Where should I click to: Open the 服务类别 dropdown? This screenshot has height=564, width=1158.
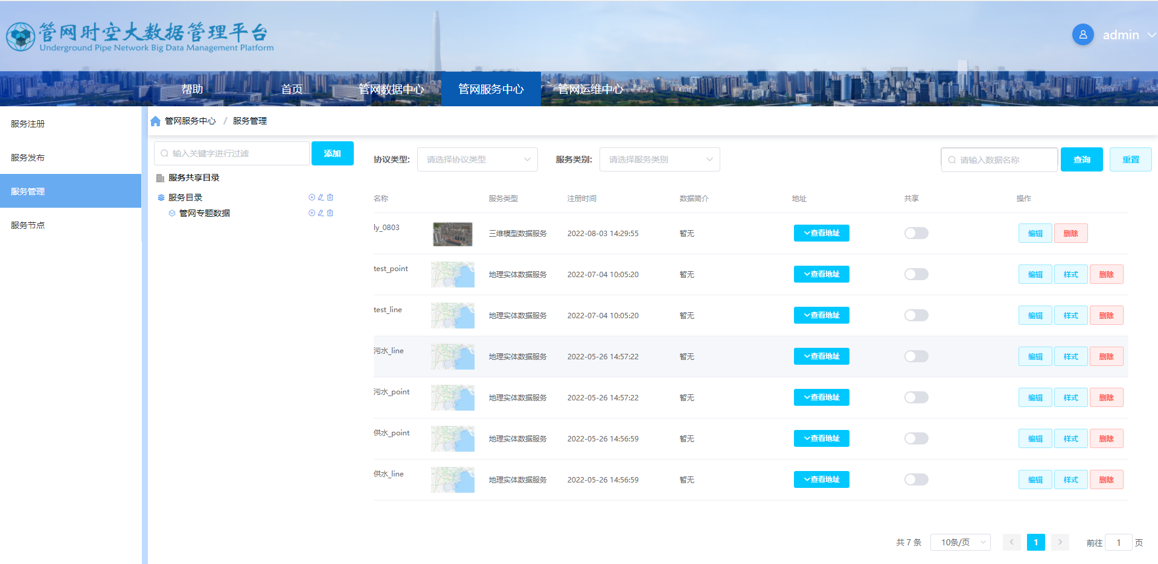pyautogui.click(x=659, y=159)
